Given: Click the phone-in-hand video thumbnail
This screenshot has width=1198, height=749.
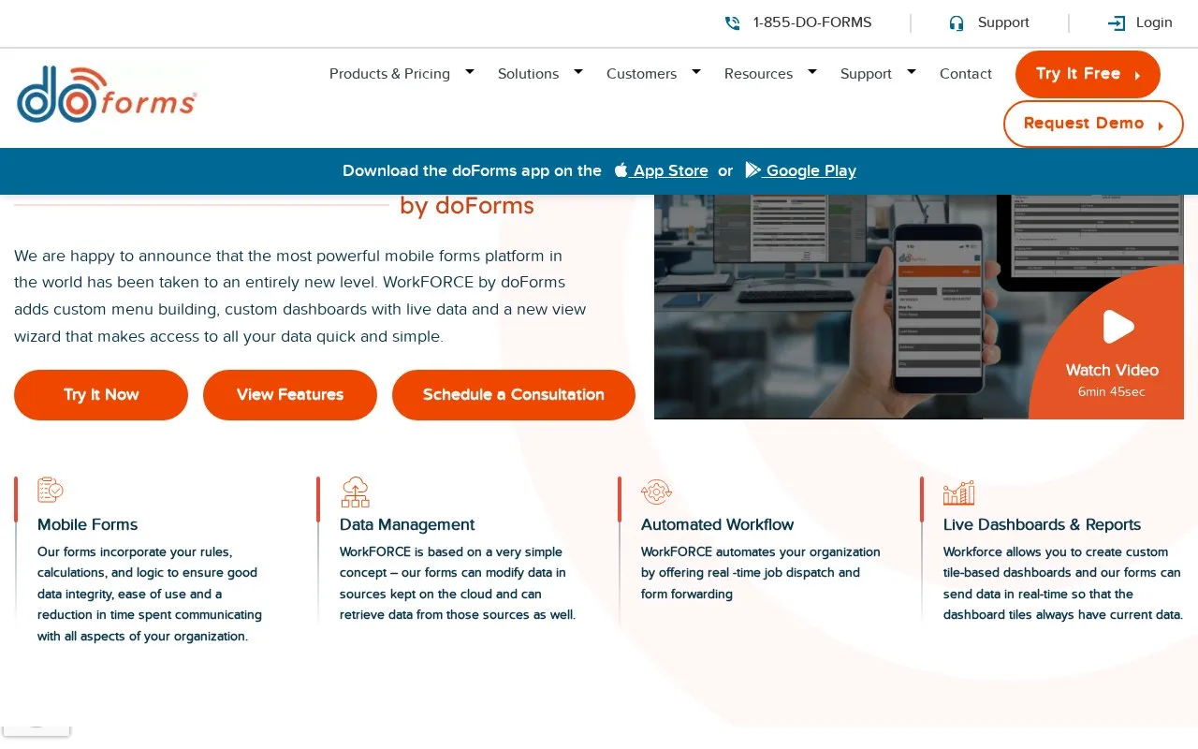Looking at the screenshot, I should [x=919, y=306].
